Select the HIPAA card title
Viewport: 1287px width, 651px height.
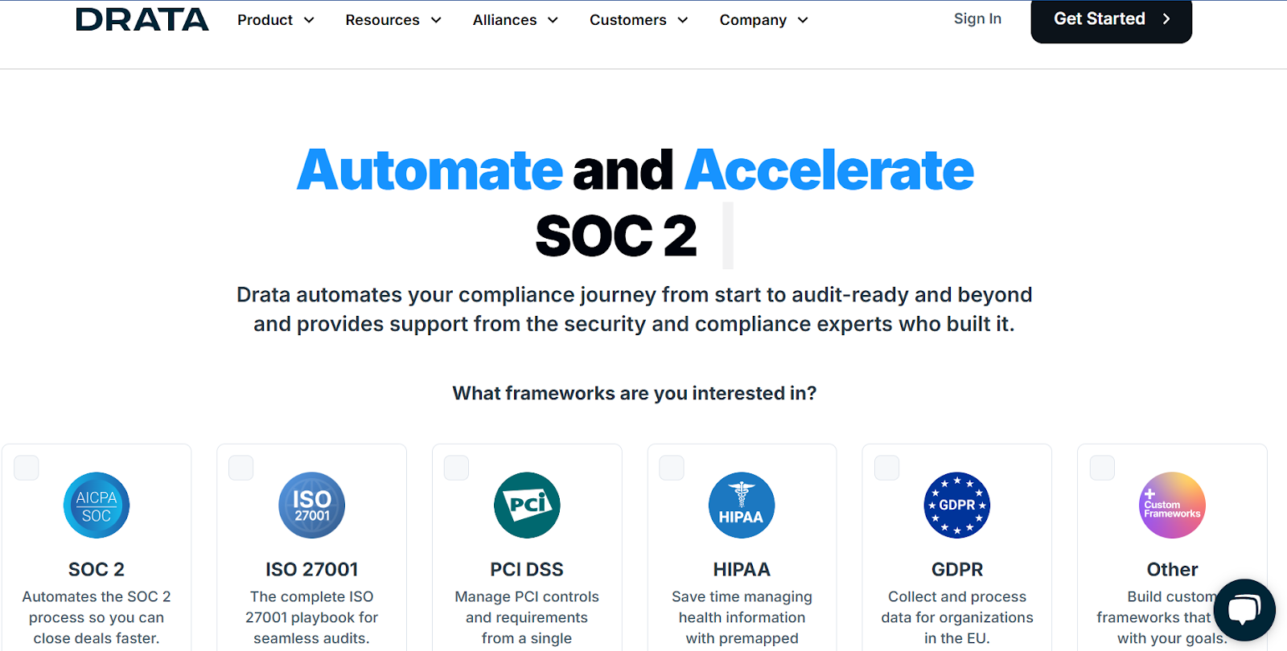tap(742, 569)
